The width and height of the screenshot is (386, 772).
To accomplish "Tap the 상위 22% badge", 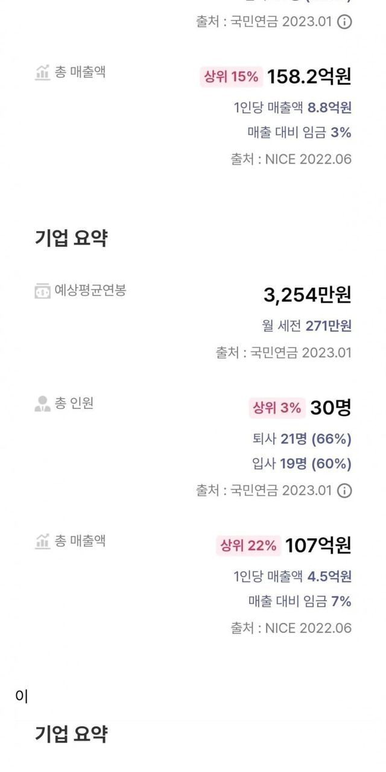I will [248, 546].
